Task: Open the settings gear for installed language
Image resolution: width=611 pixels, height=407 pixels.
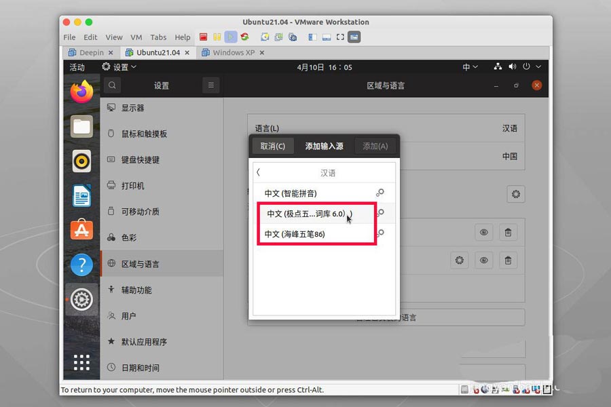Action: point(516,194)
